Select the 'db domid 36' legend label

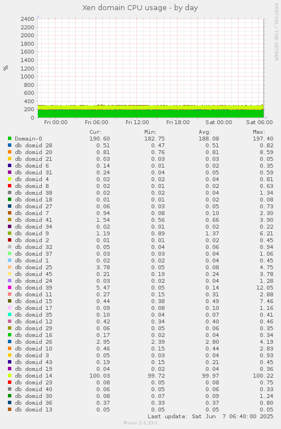click(x=33, y=402)
